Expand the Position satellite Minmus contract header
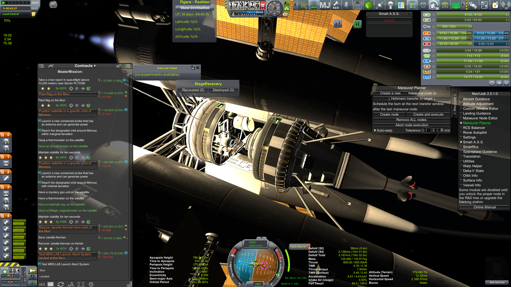 pyautogui.click(x=67, y=113)
